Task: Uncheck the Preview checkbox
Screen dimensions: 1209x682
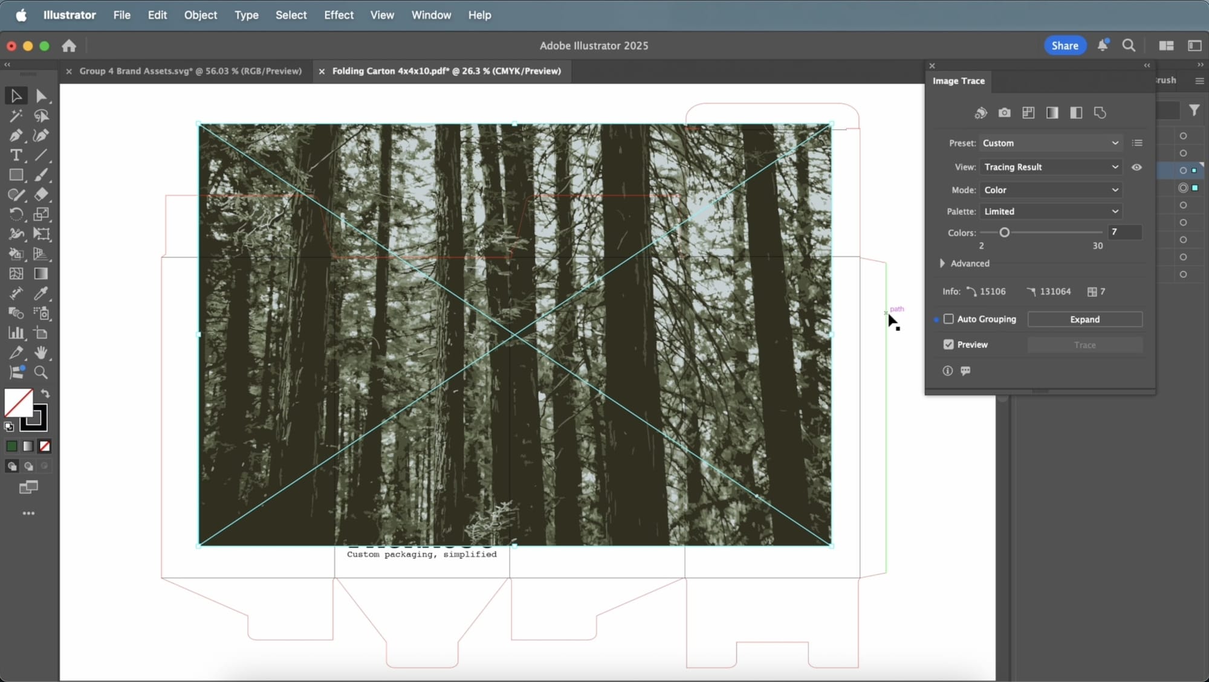Action: tap(948, 344)
